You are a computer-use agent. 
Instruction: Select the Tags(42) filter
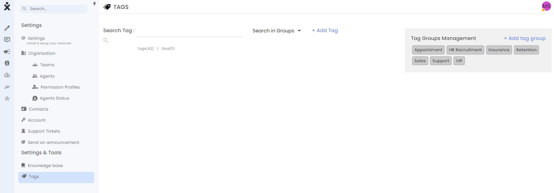click(x=145, y=49)
